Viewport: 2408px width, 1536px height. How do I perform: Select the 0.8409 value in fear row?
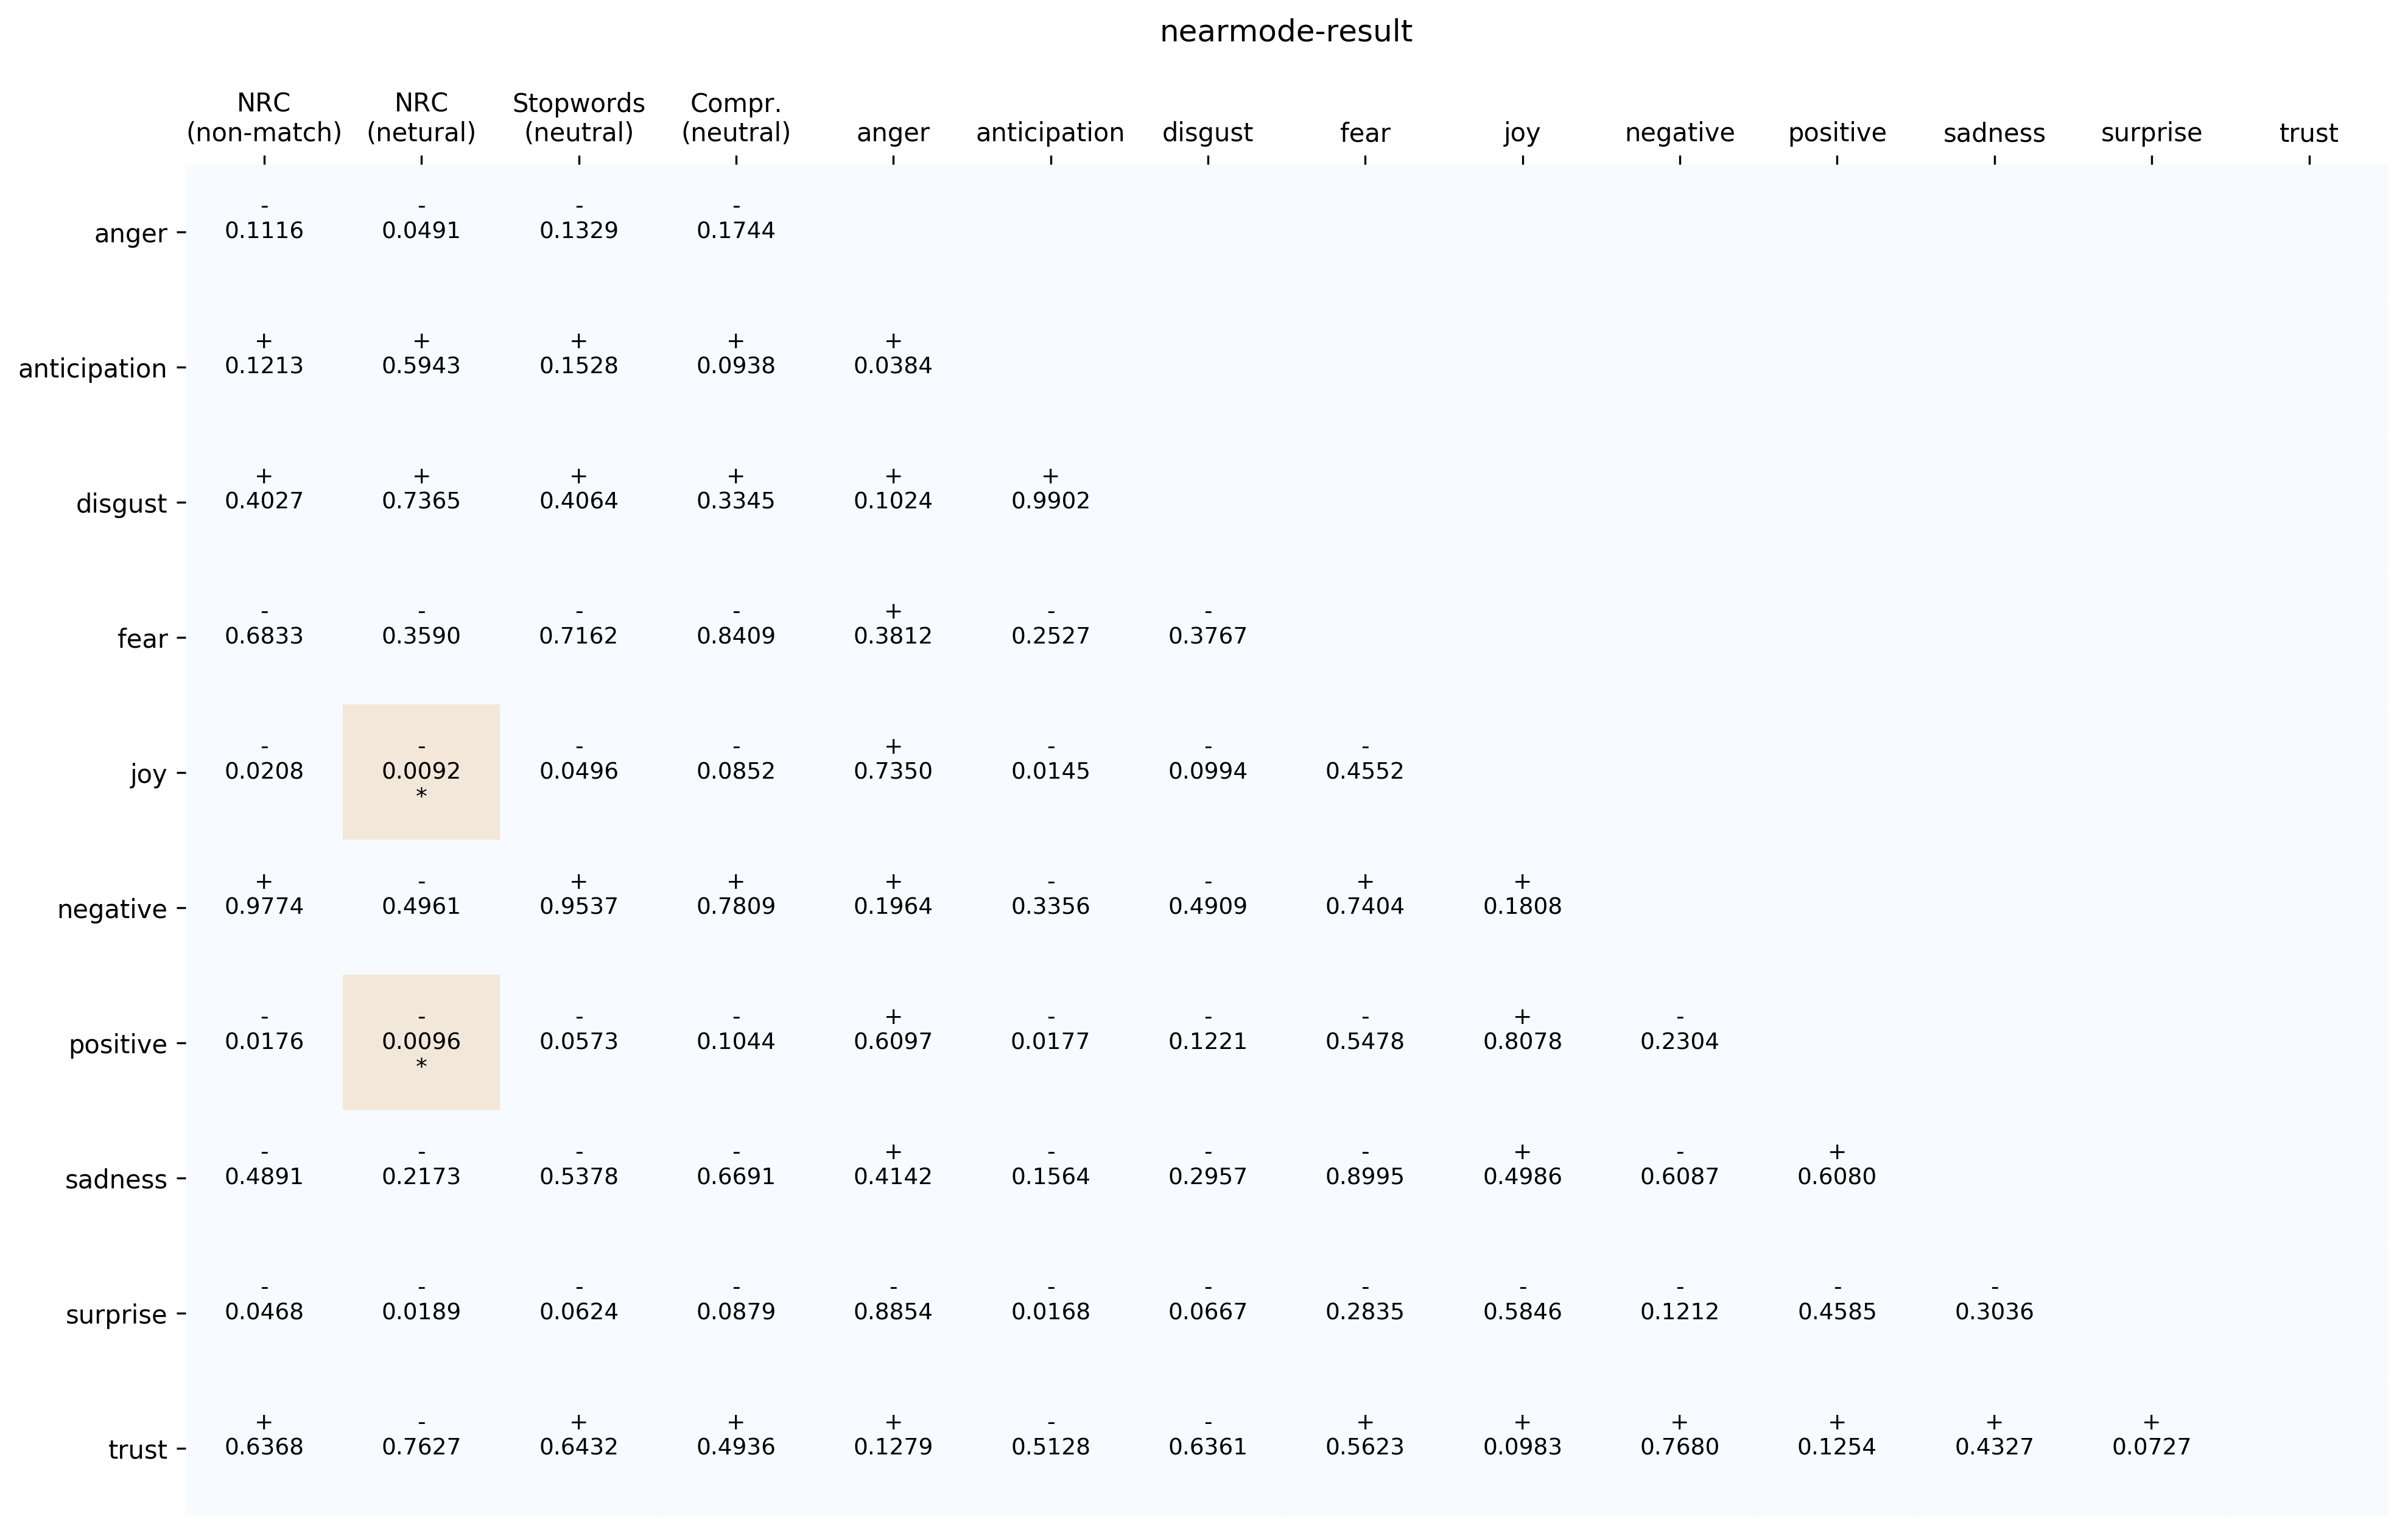point(736,636)
